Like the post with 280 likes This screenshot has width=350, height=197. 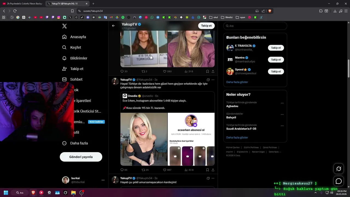point(167,71)
